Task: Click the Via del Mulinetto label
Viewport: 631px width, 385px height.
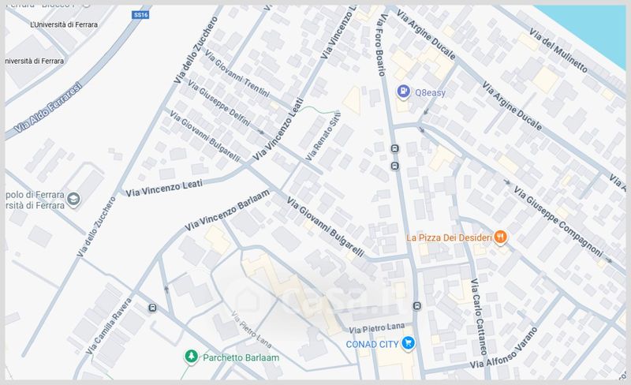Action: point(558,50)
